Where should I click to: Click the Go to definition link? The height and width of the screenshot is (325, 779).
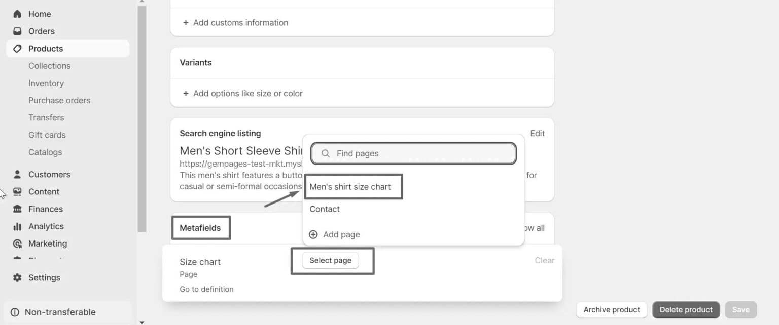point(206,289)
